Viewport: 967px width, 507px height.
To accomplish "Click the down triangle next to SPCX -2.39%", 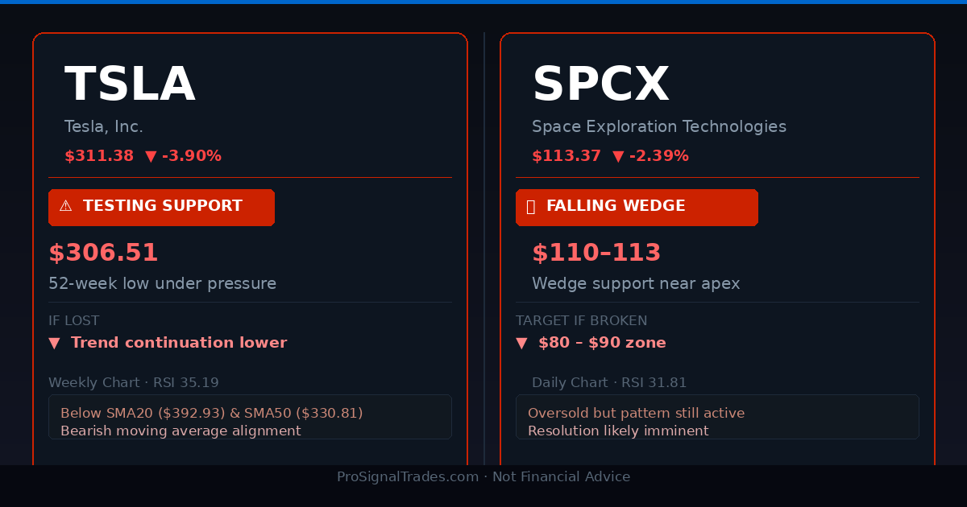I will click(618, 157).
